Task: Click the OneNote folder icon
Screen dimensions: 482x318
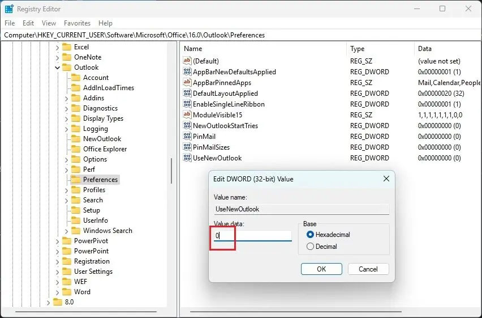Action: [x=66, y=57]
